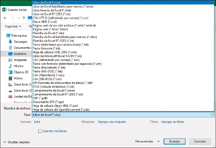Go up one folder level arrow
The width and height of the screenshot is (216, 148).
[24, 18]
